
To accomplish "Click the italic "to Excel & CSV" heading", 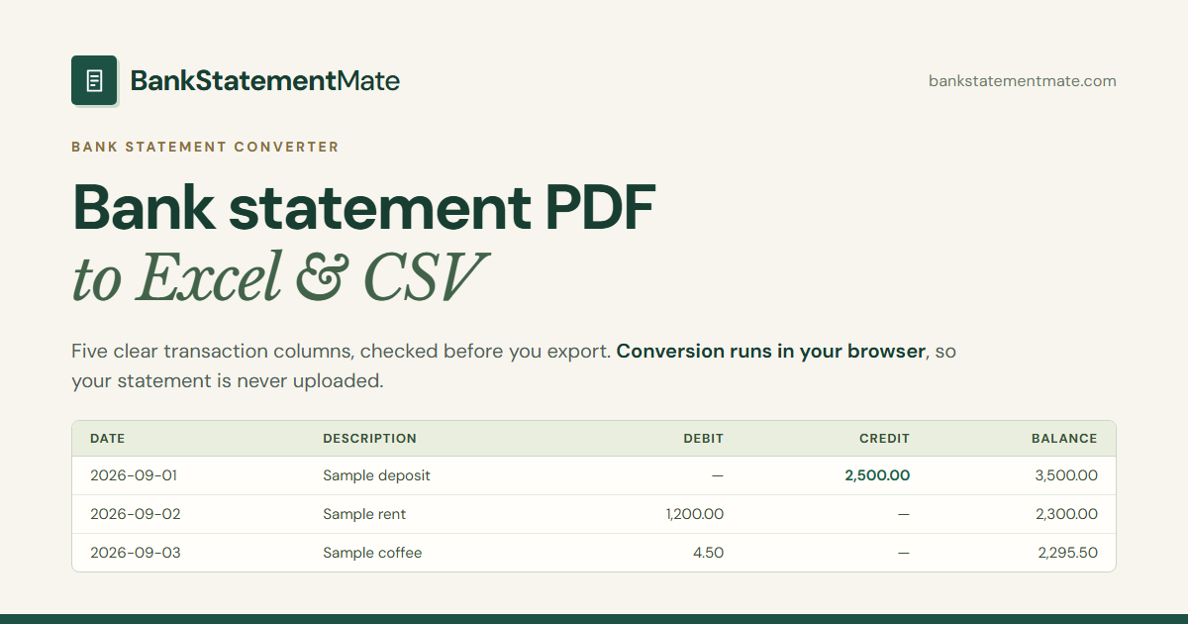I will click(x=279, y=276).
